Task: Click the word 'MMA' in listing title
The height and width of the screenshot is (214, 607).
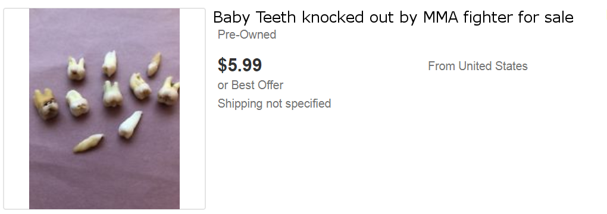Action: 440,17
